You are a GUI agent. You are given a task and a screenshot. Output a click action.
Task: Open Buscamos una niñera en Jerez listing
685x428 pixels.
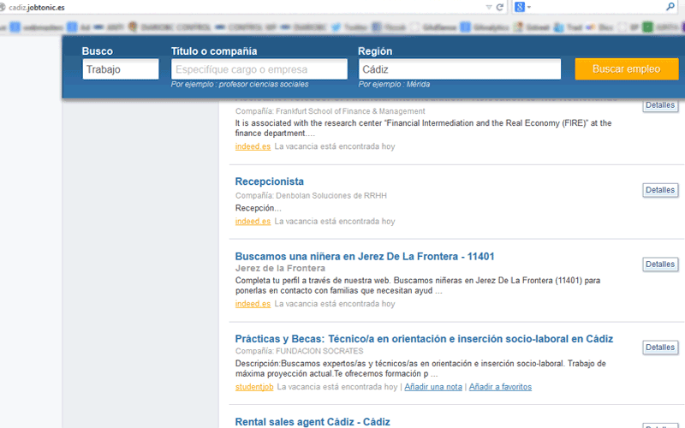364,256
